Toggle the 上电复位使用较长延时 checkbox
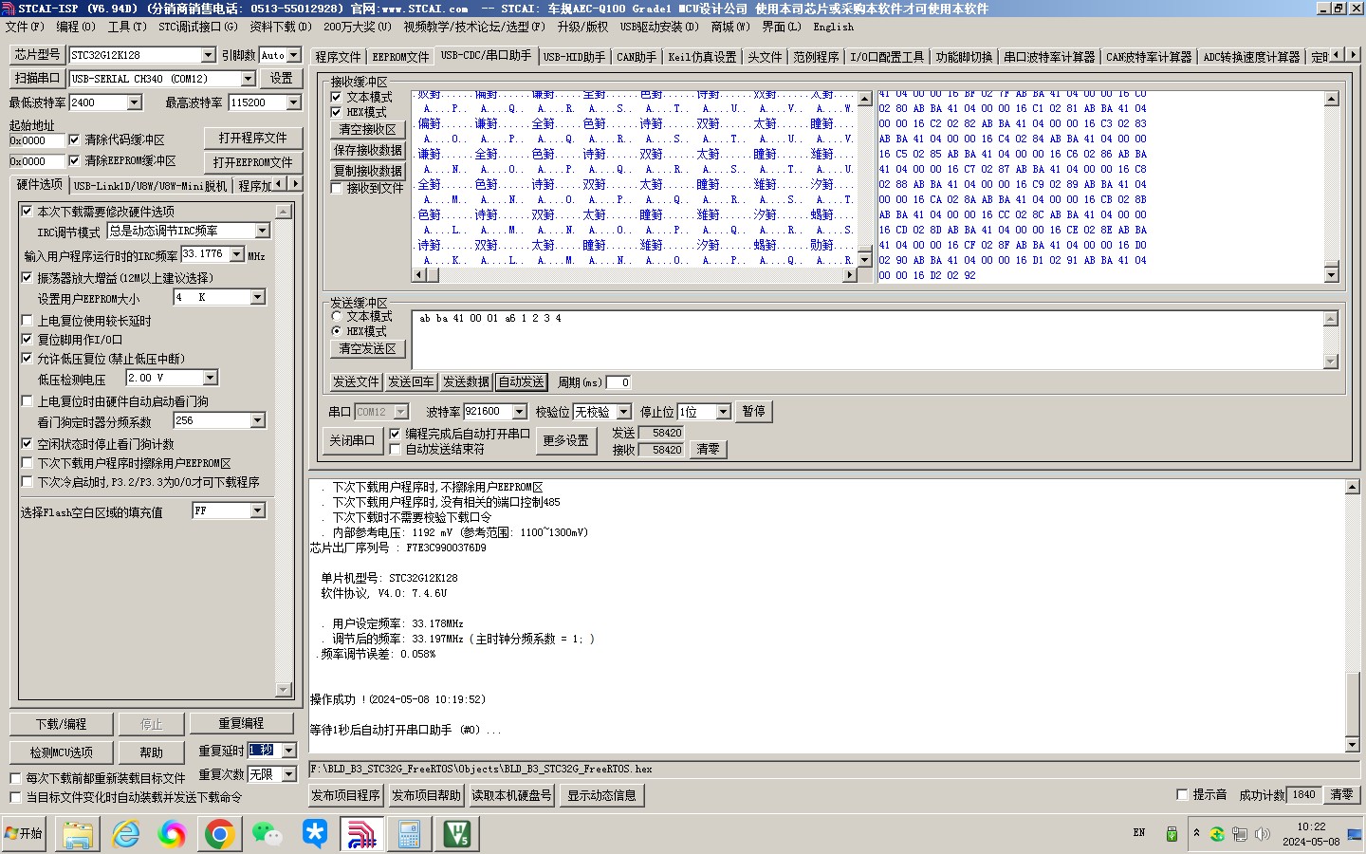 tap(28, 321)
